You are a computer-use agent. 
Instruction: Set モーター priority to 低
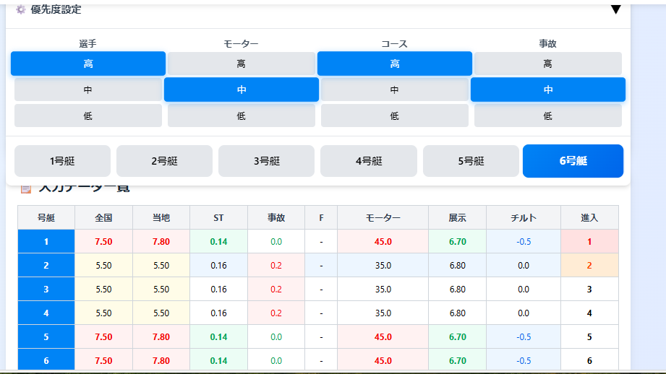242,116
